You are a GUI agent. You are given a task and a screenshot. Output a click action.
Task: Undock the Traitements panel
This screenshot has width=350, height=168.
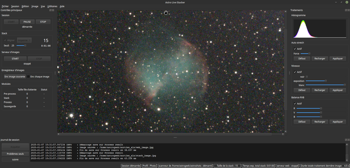click(x=346, y=10)
